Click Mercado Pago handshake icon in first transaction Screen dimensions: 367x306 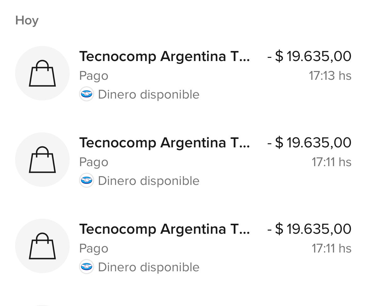86,94
